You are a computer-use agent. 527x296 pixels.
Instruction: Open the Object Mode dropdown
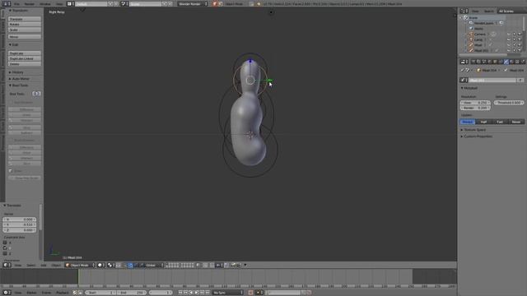[80, 265]
